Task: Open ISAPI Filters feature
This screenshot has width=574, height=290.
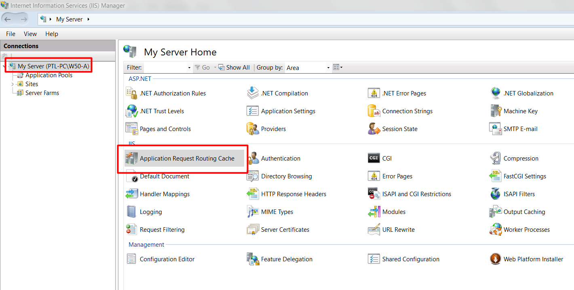Action: pyautogui.click(x=513, y=194)
